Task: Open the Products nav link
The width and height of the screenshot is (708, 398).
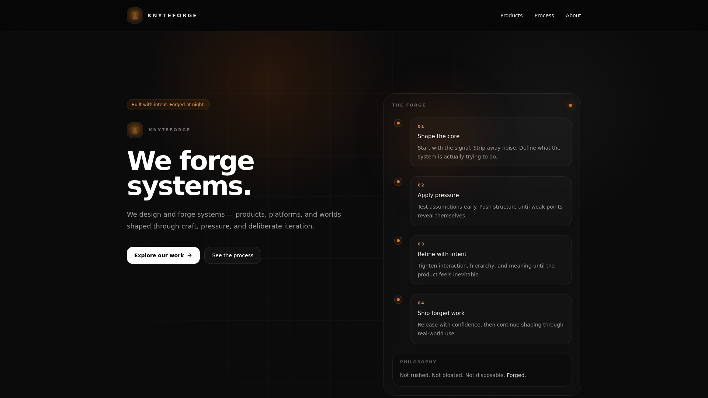Action: tap(511, 15)
